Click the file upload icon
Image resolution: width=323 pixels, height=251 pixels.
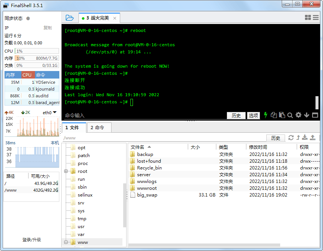[313, 138]
